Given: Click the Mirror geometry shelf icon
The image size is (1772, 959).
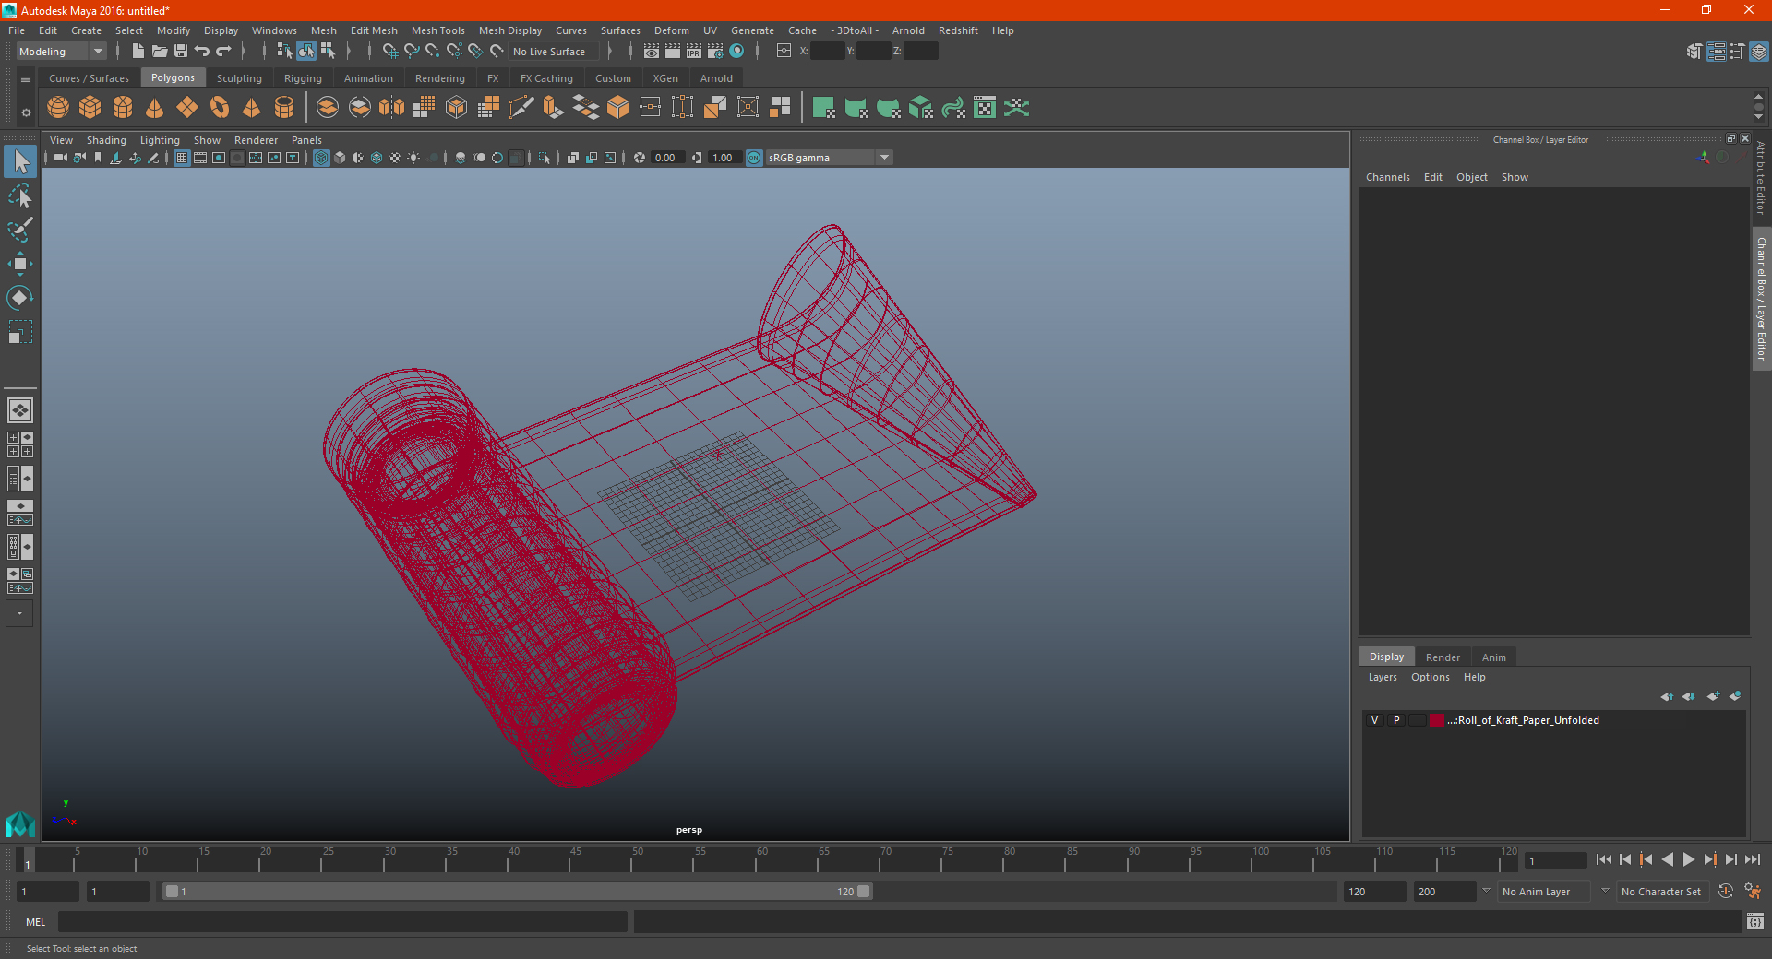Looking at the screenshot, I should 392,108.
